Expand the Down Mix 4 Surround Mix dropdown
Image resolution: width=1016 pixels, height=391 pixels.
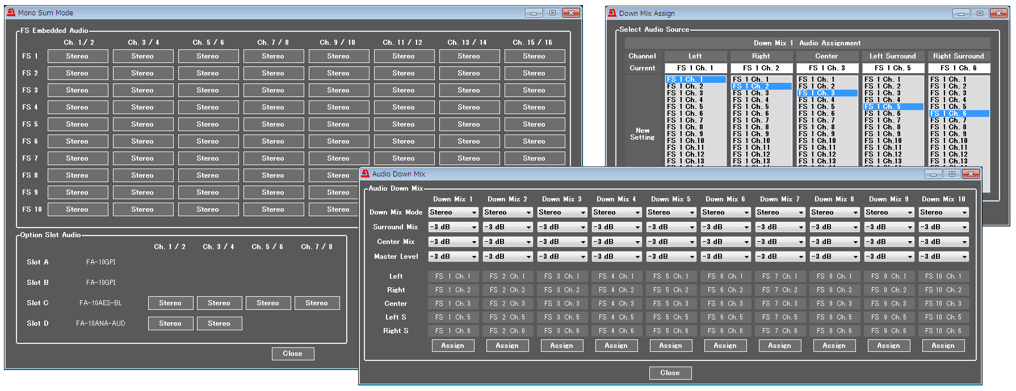pyautogui.click(x=616, y=227)
